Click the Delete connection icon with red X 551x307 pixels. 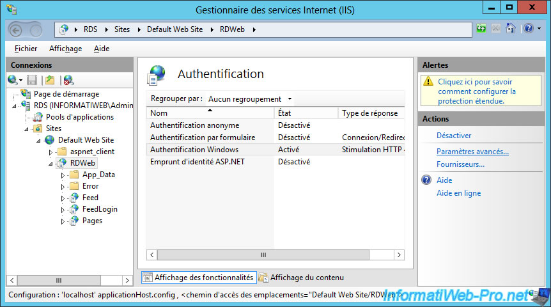(68, 80)
